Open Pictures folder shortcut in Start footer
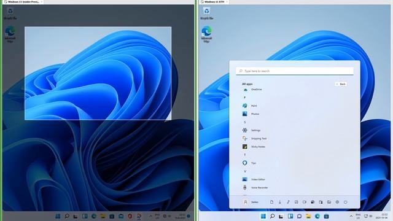The width and height of the screenshot is (393, 221). (296, 202)
